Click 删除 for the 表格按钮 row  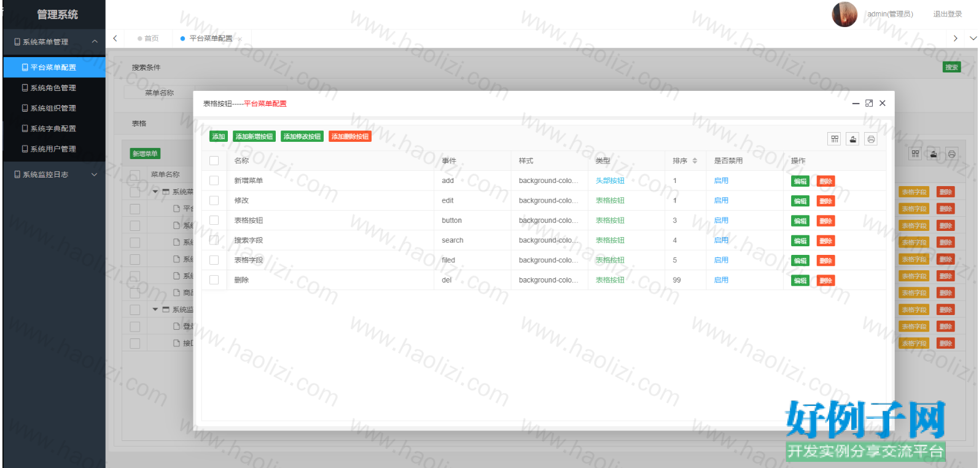[x=826, y=221]
